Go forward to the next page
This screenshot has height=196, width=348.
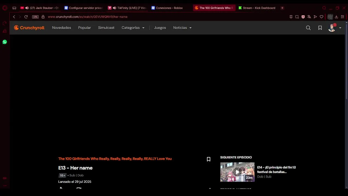[x=20, y=17]
